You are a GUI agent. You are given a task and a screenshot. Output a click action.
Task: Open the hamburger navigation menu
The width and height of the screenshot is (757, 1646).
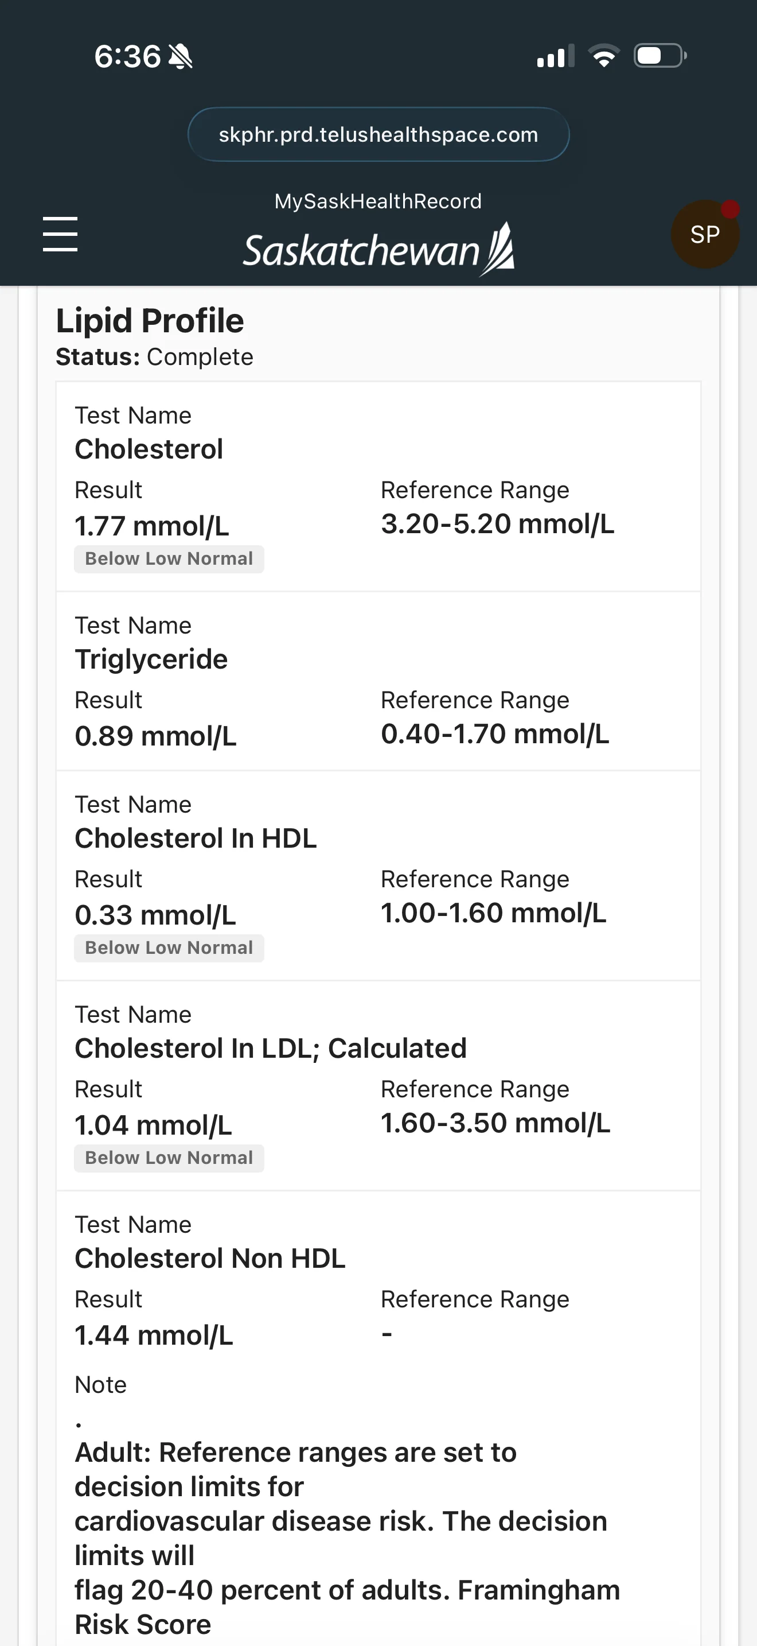coord(60,234)
